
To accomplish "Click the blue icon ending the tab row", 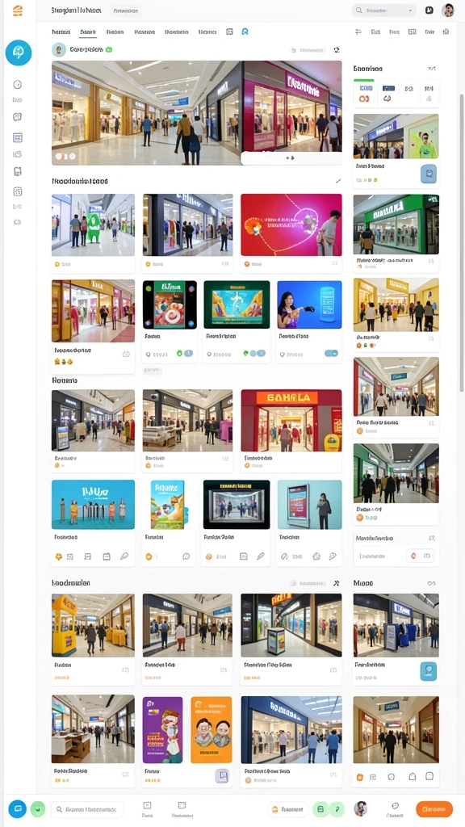I will tap(245, 31).
